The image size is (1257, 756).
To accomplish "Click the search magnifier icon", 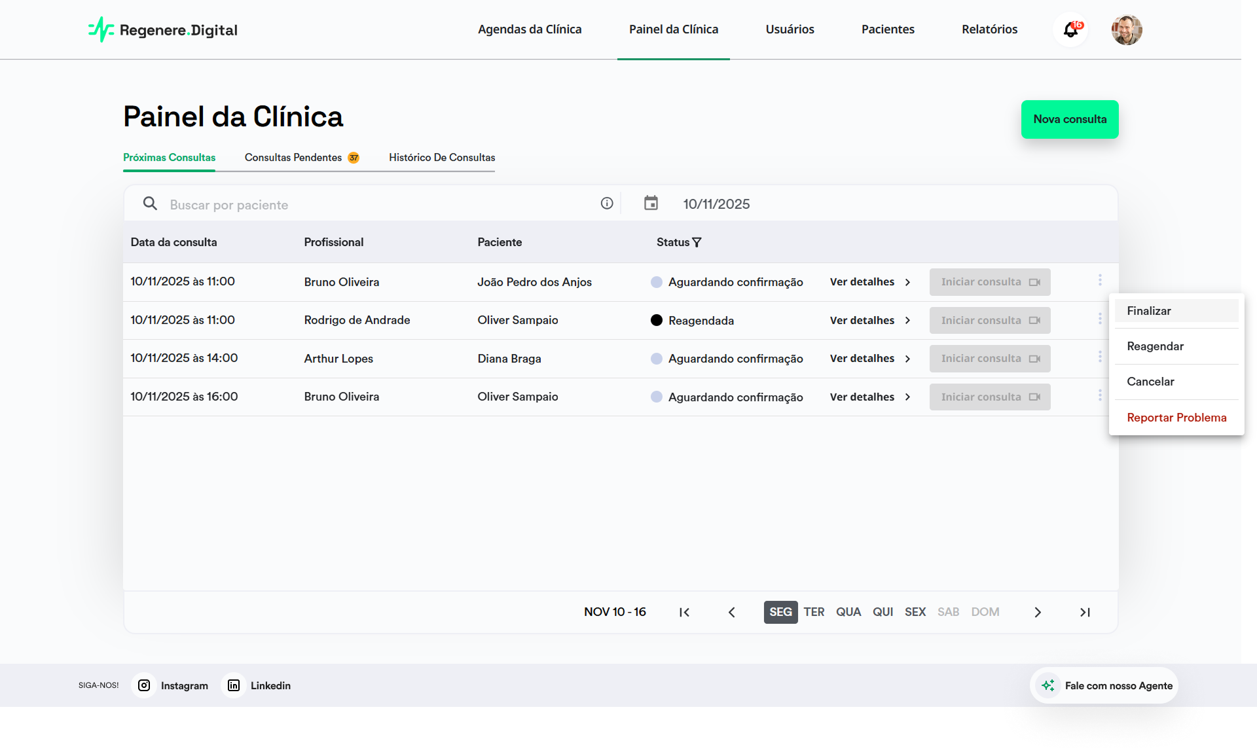I will (150, 204).
